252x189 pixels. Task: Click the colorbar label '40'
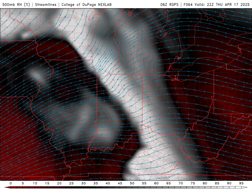[x=108, y=183]
